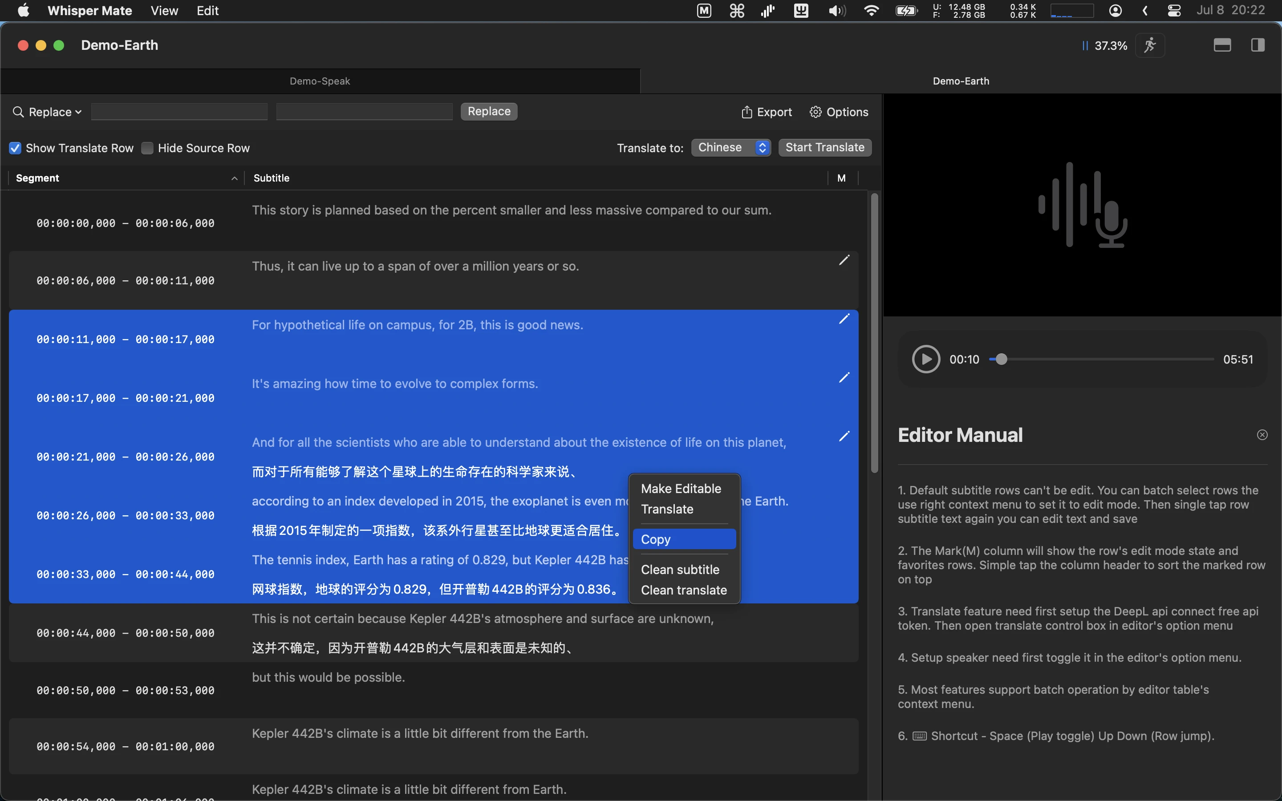Image resolution: width=1282 pixels, height=801 pixels.
Task: Open the Apple menu
Action: (x=23, y=11)
